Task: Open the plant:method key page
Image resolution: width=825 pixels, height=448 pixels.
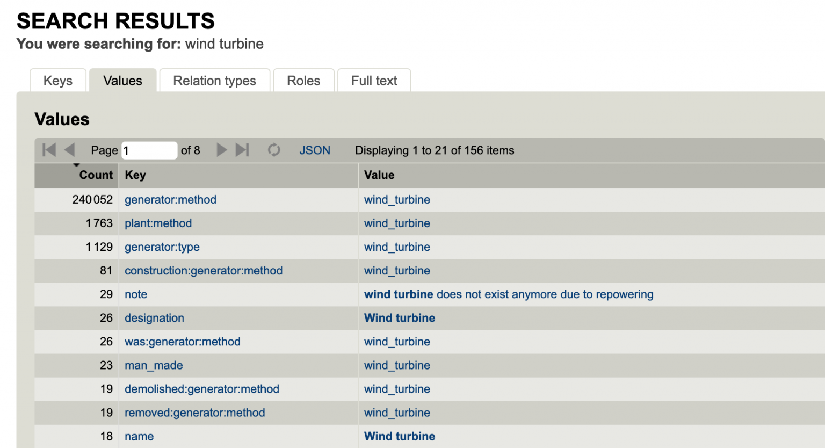Action: click(158, 223)
